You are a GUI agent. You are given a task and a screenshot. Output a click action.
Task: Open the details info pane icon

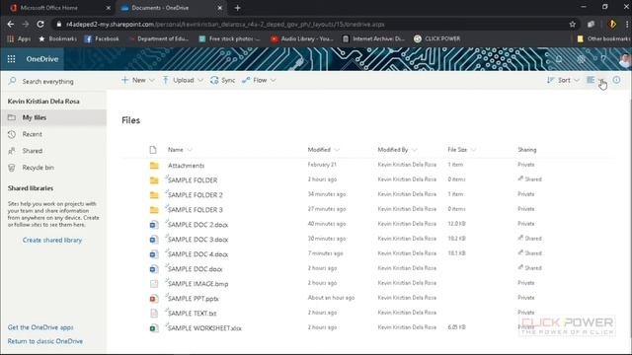point(616,80)
